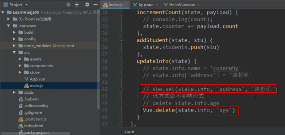Close the App.vue tab
285x135 pixels.
pyautogui.click(x=157, y=5)
